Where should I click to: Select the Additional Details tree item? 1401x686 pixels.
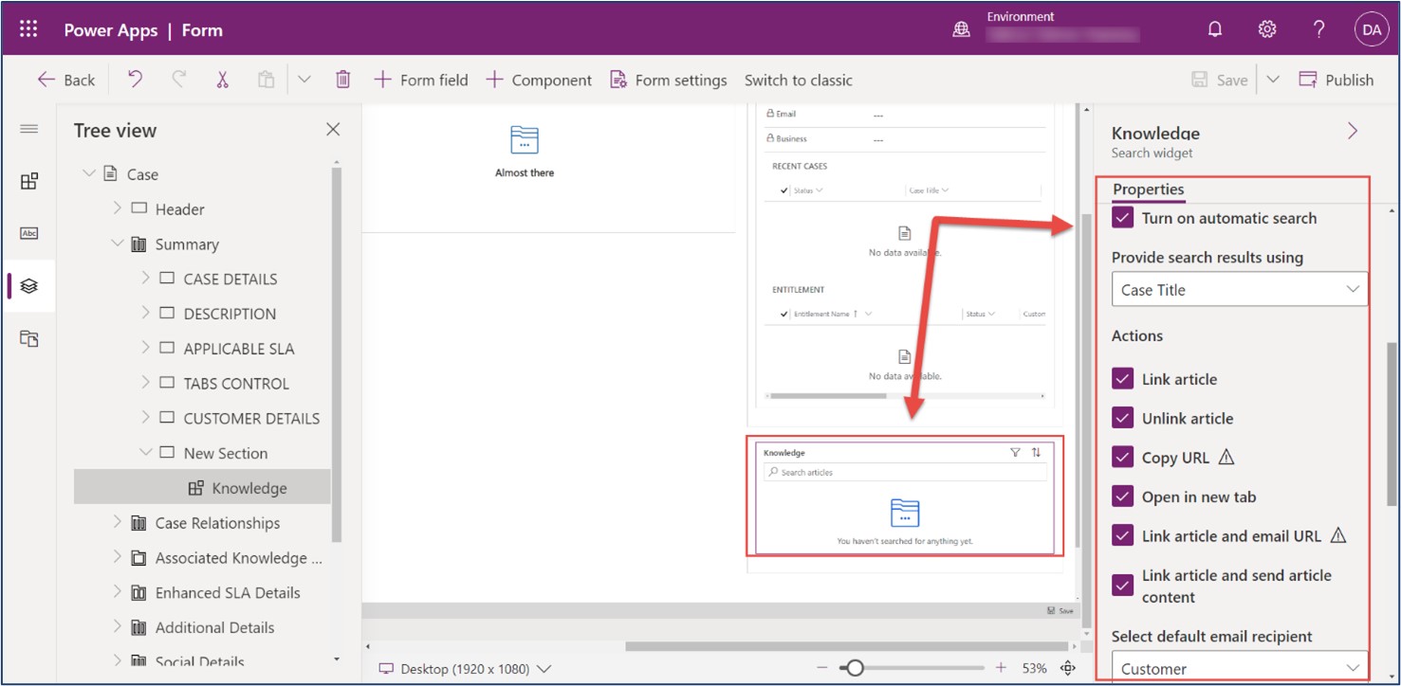point(214,627)
